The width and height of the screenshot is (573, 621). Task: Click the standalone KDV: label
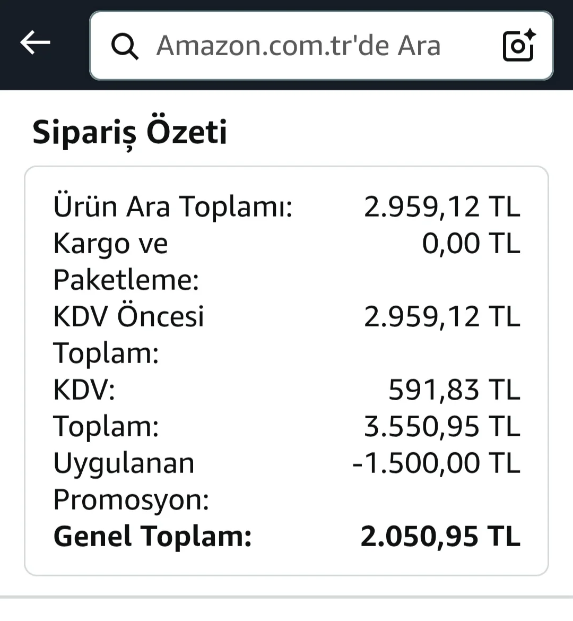point(84,390)
